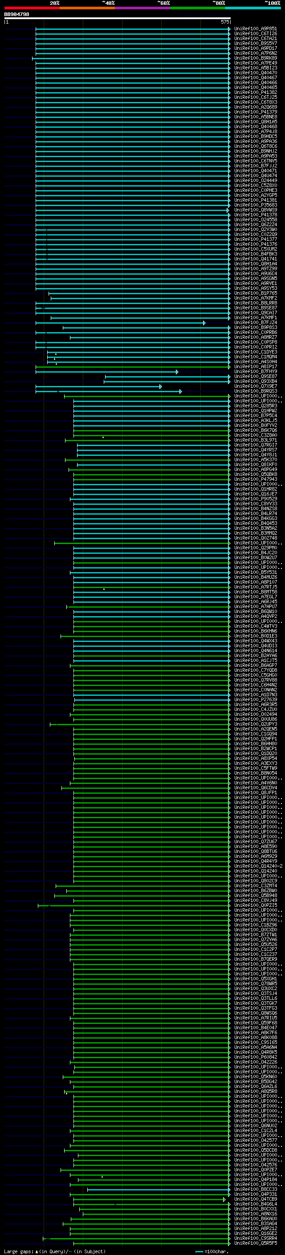Select hit UniRef100_C5XUM2
This screenshot has width=285, height=1255.
(255, 249)
